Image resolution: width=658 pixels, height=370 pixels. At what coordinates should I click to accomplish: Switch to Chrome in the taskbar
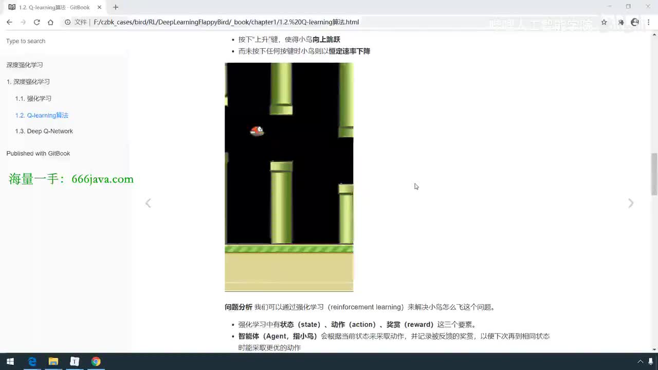[96, 361]
